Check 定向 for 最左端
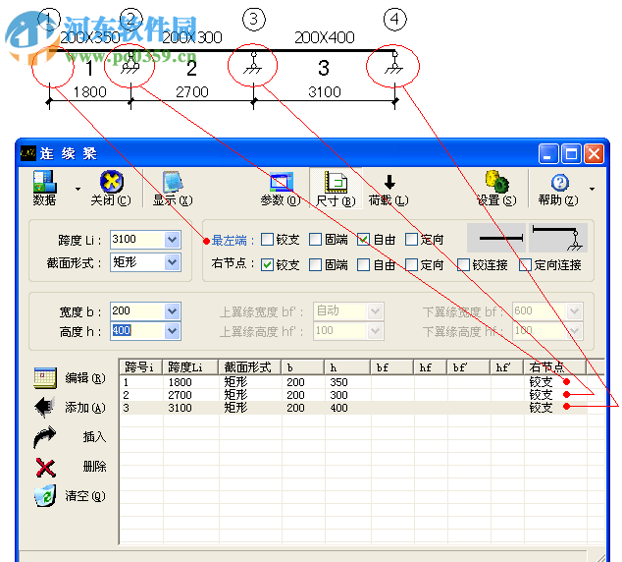 [411, 240]
